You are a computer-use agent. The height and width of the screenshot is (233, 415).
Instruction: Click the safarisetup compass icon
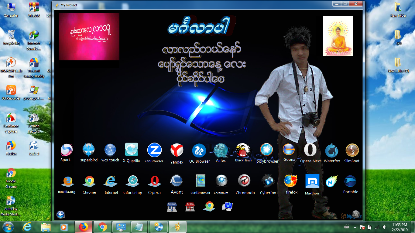click(x=132, y=181)
